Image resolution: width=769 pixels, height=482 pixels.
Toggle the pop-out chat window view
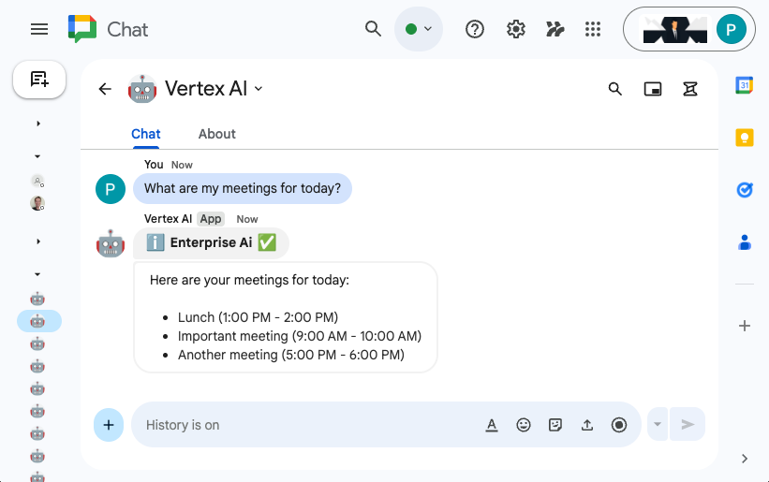click(653, 89)
